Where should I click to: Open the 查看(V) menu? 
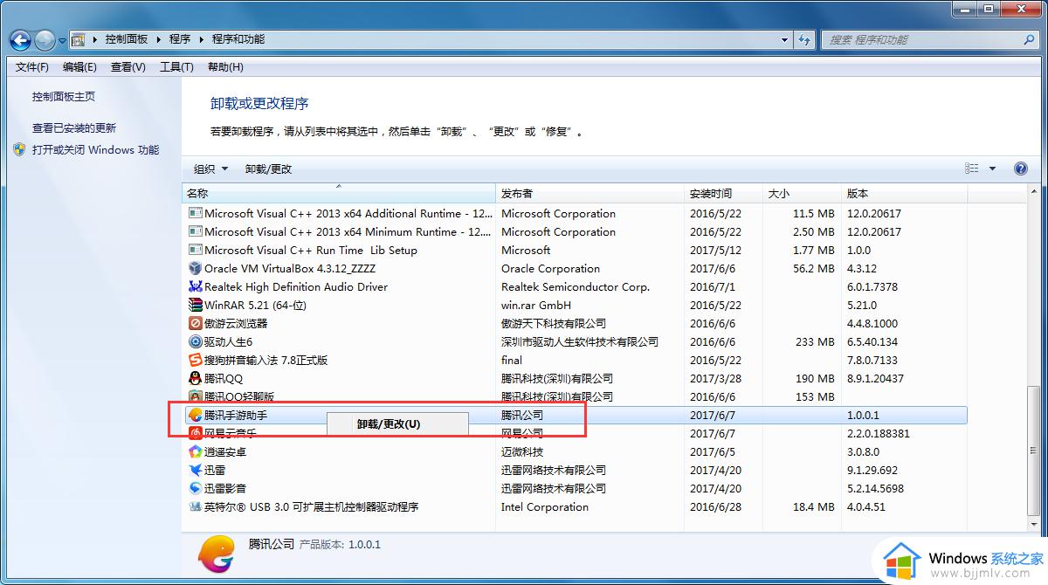point(128,67)
